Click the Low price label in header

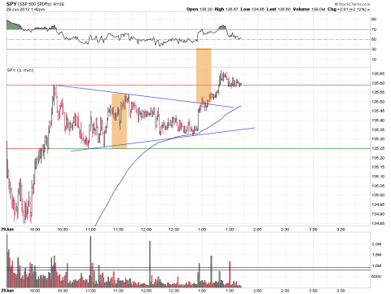click(x=245, y=9)
